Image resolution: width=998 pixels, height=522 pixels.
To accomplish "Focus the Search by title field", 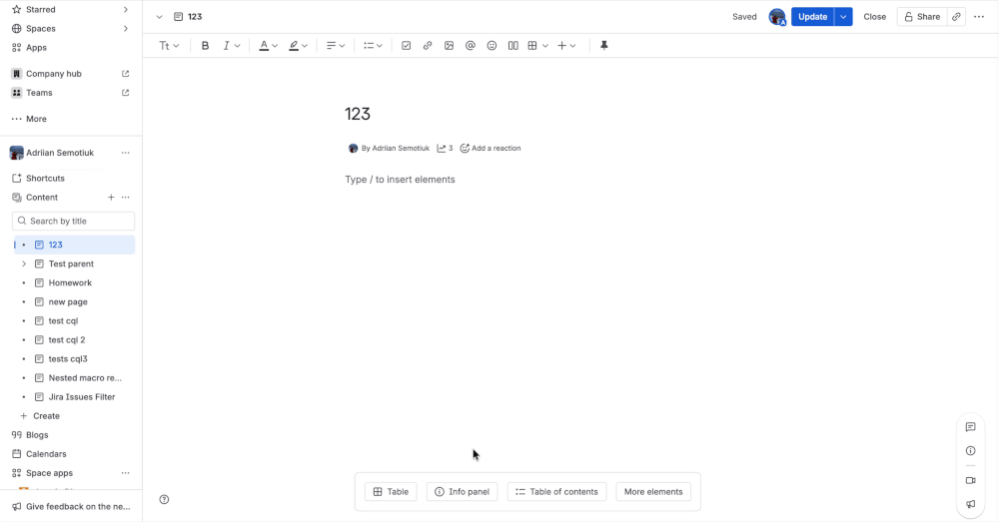I will (x=73, y=221).
